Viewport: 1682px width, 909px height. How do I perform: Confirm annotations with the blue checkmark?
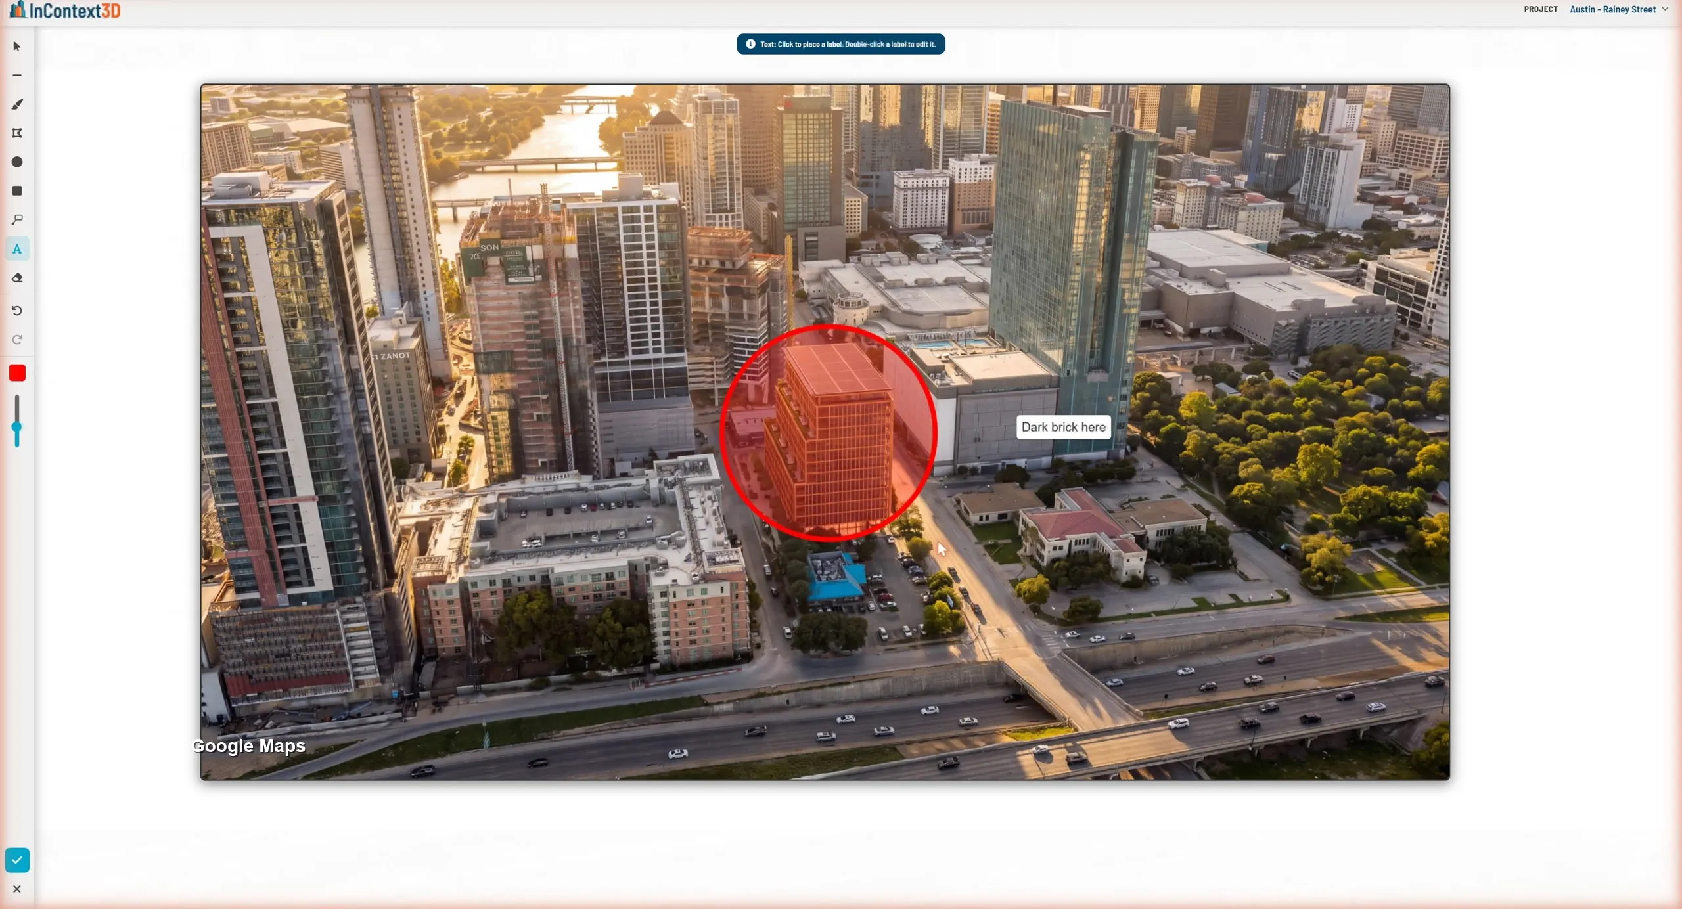pos(17,860)
